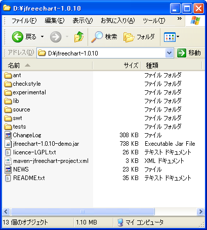Open the ツール(T) menu
Image resolution: width=207 pixels, height=230 pixels.
click(154, 21)
